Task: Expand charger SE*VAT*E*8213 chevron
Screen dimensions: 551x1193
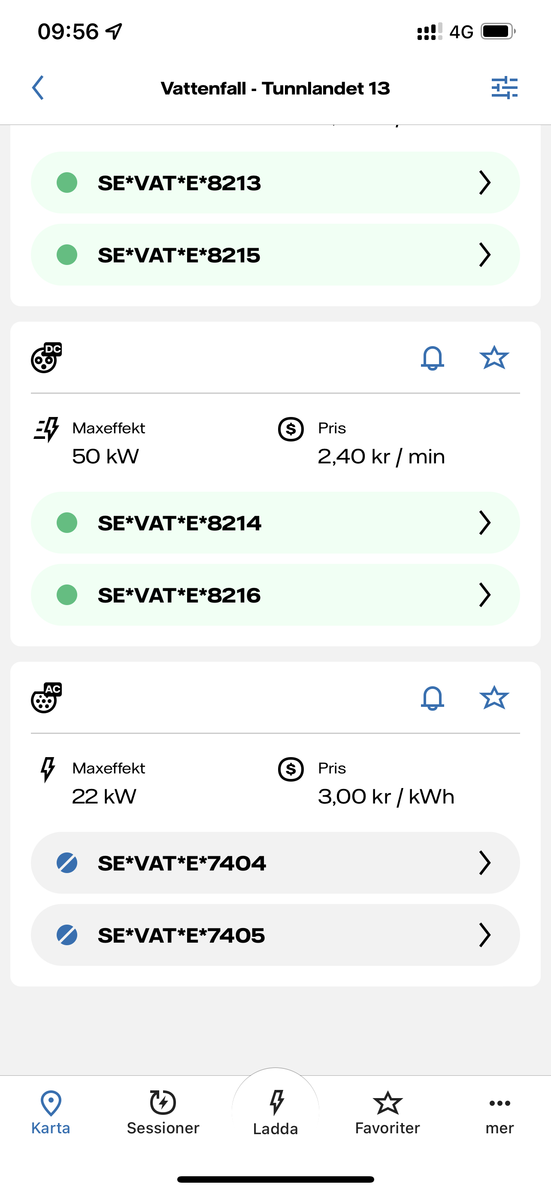Action: click(484, 183)
